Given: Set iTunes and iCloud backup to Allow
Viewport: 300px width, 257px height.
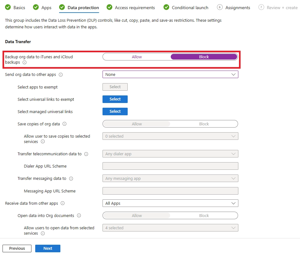Looking at the screenshot, I should (136, 57).
